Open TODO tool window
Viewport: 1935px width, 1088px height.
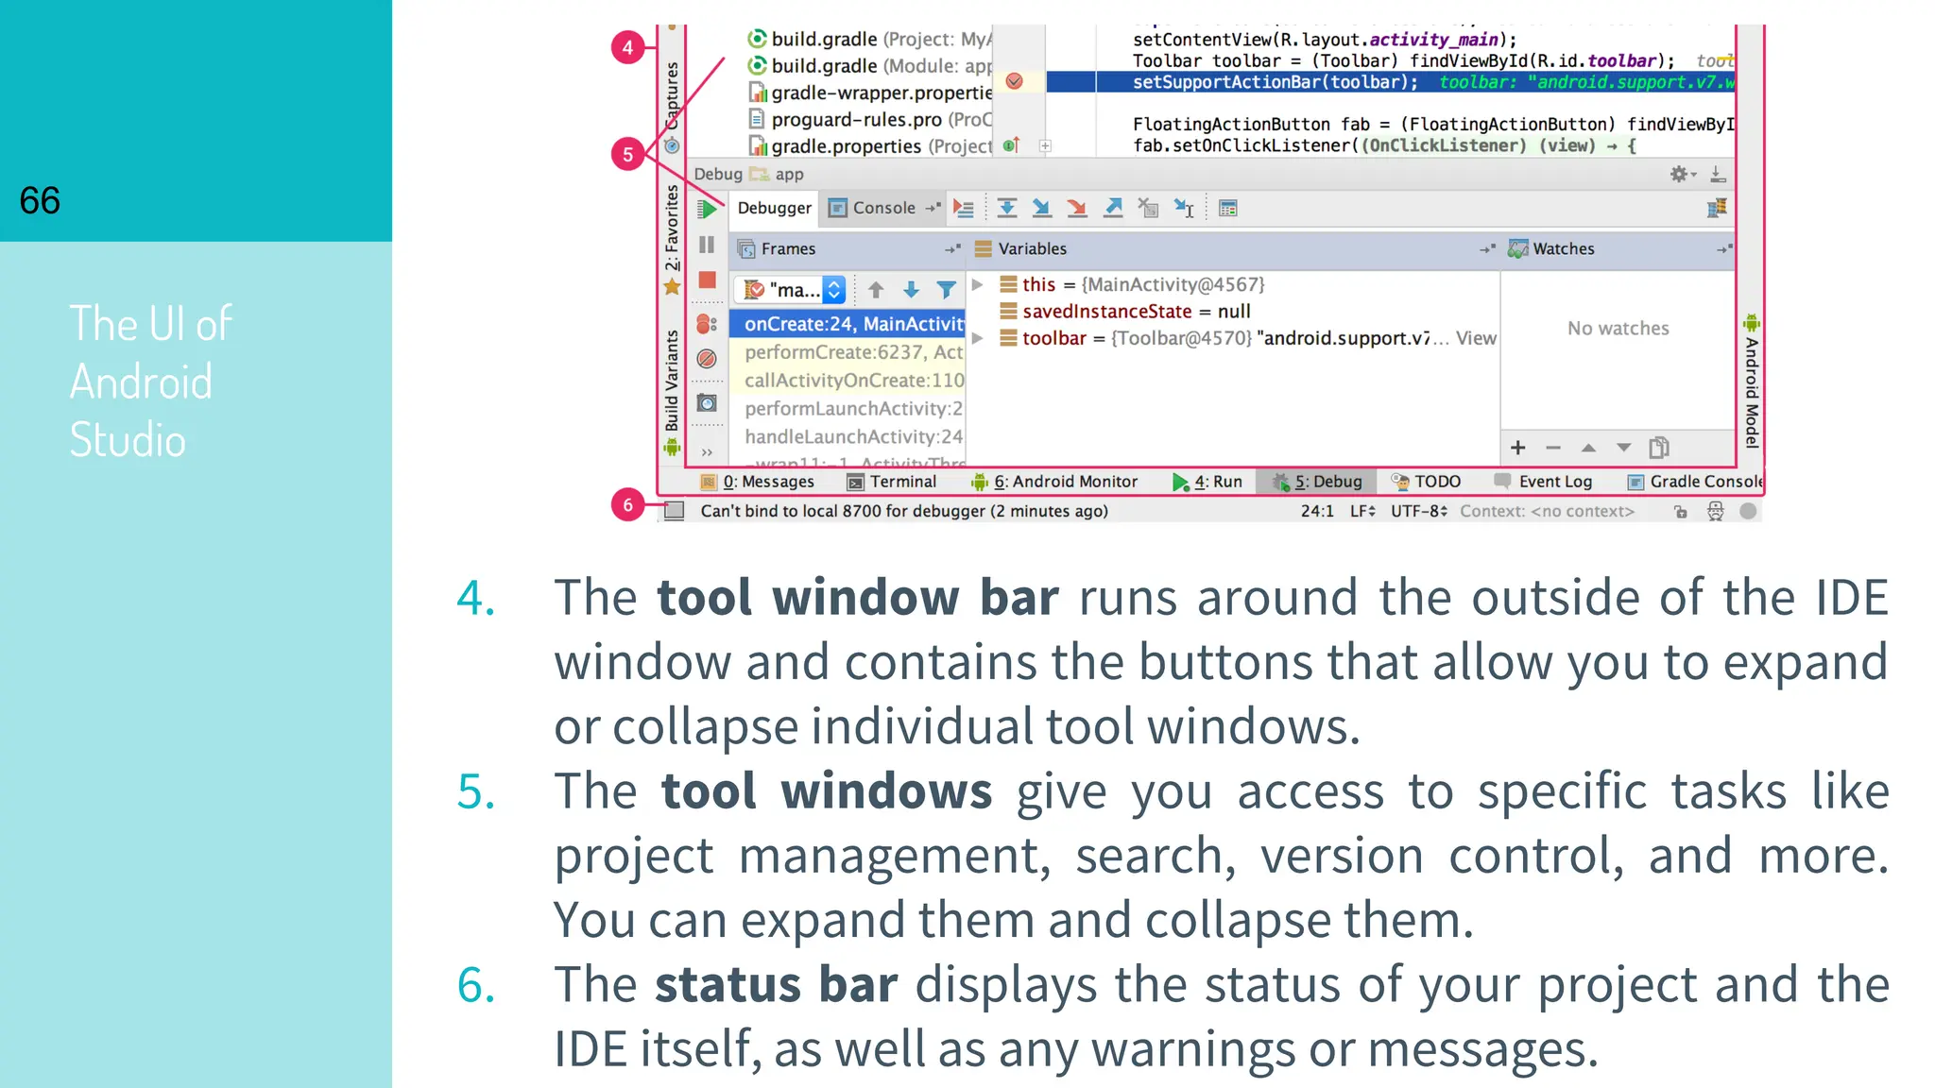click(x=1426, y=482)
